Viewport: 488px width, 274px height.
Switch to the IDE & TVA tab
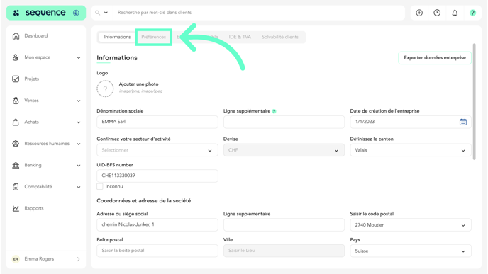[240, 37]
